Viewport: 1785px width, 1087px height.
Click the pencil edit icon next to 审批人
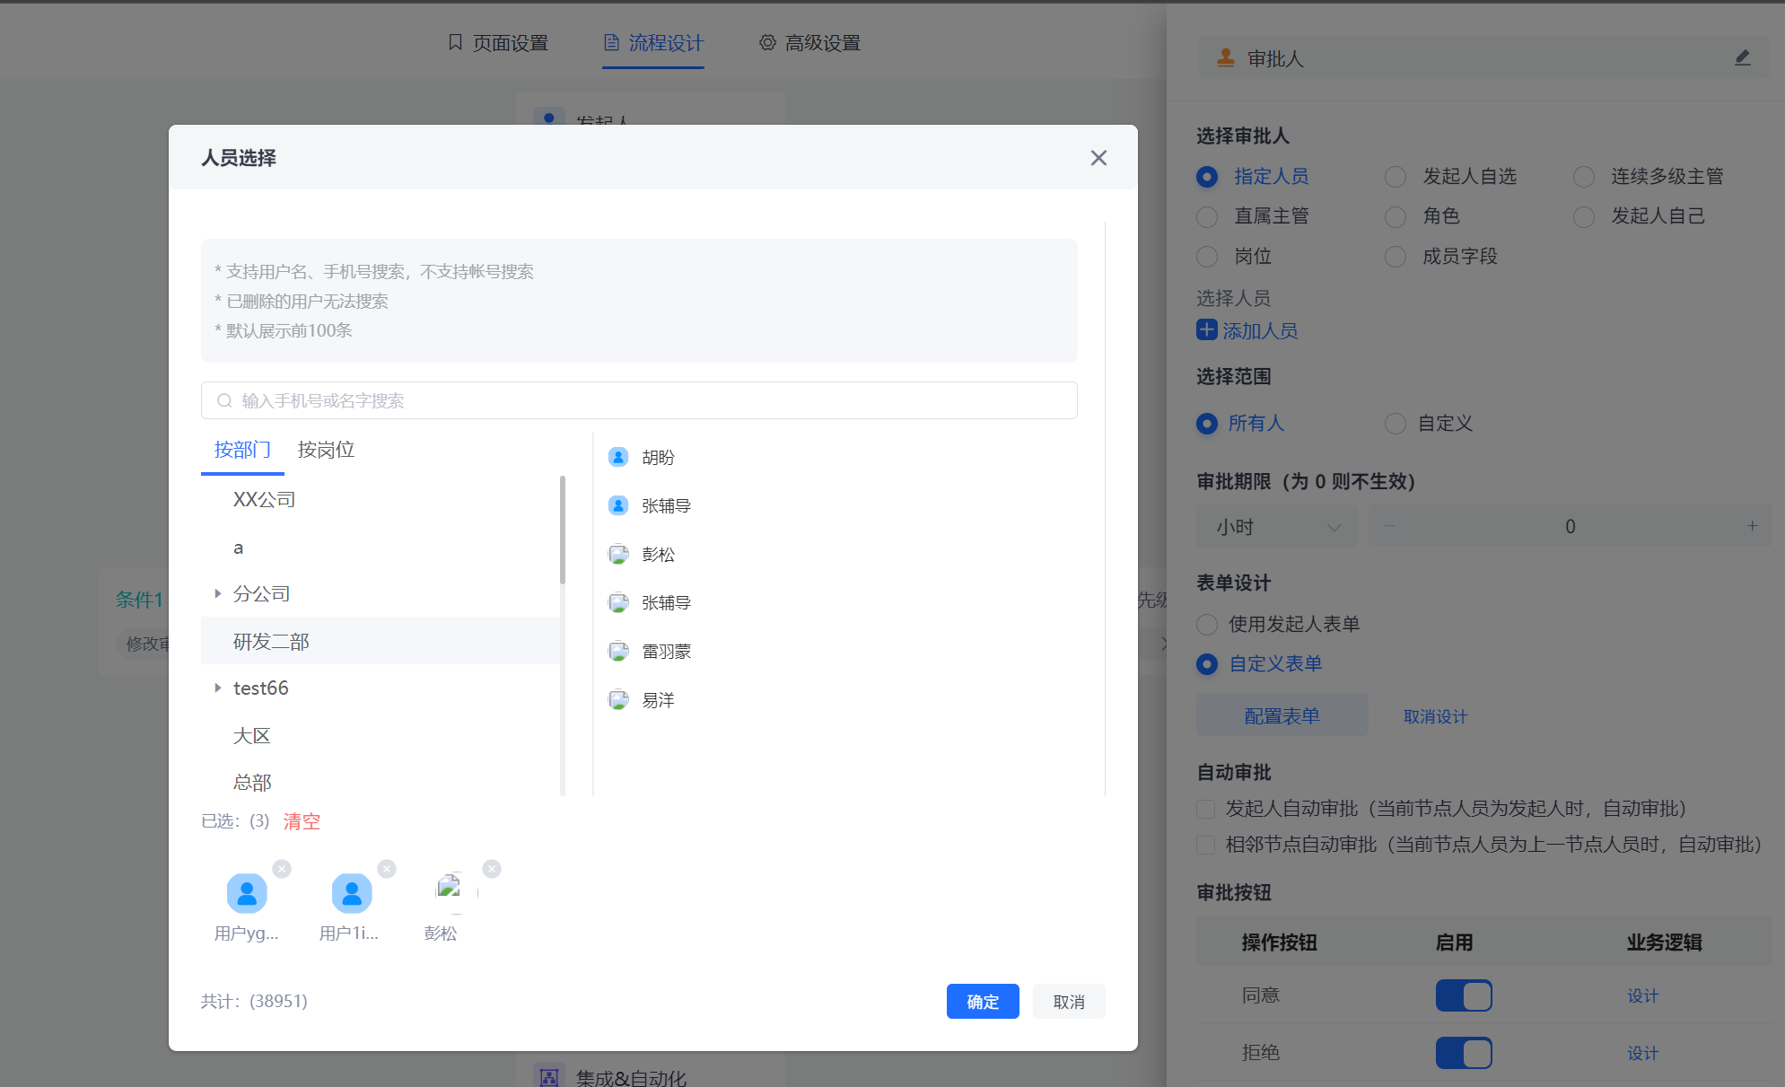click(x=1744, y=57)
